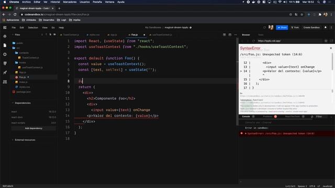Viewport: 335px width, 188px height.
Task: Switch to the ToastContext.js editor tab
Action: (70, 35)
